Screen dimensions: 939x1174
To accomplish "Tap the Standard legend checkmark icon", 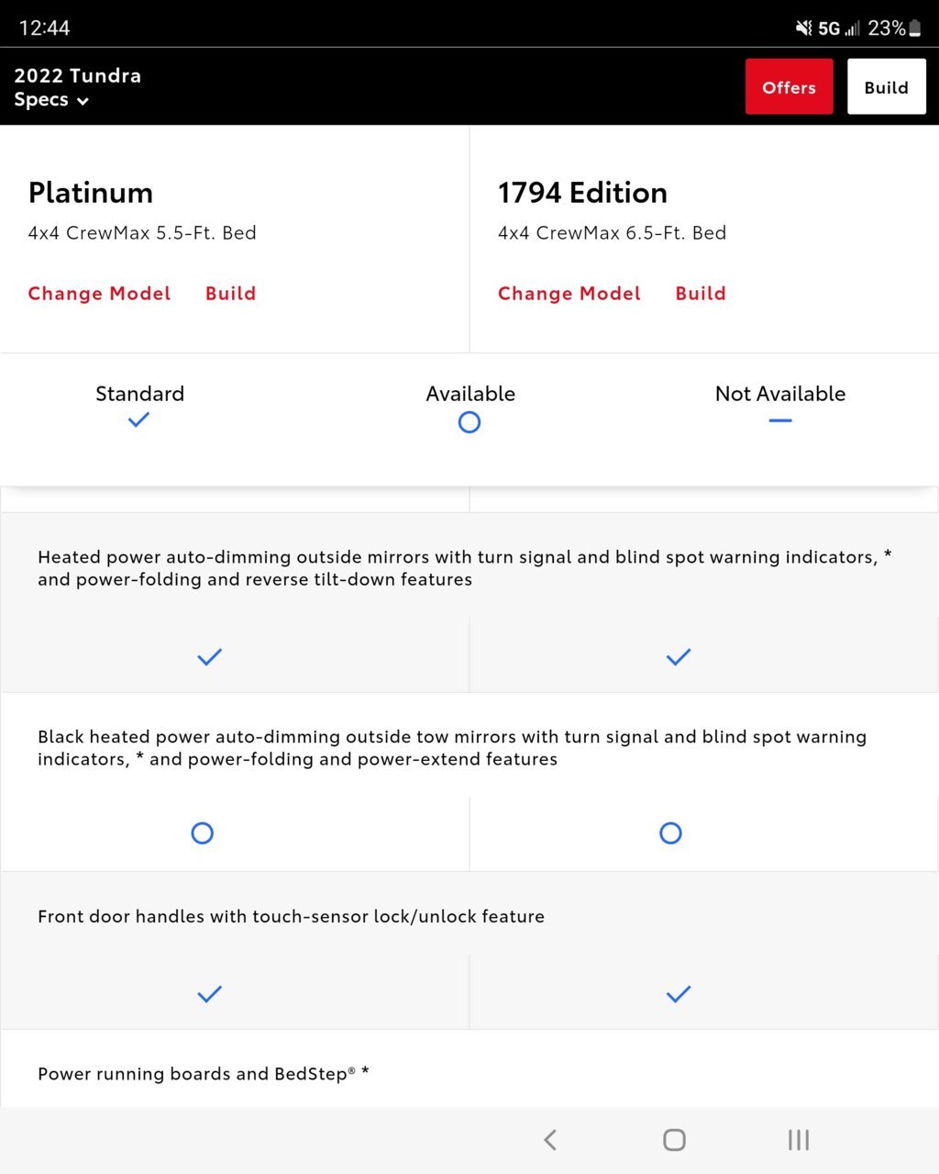I will tap(138, 420).
